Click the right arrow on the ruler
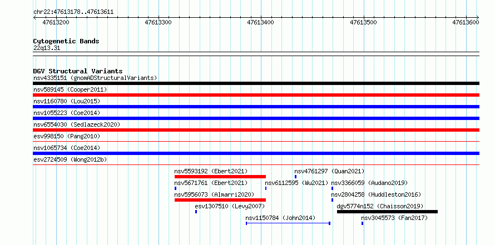This screenshot has height=245, width=495. (x=478, y=17)
